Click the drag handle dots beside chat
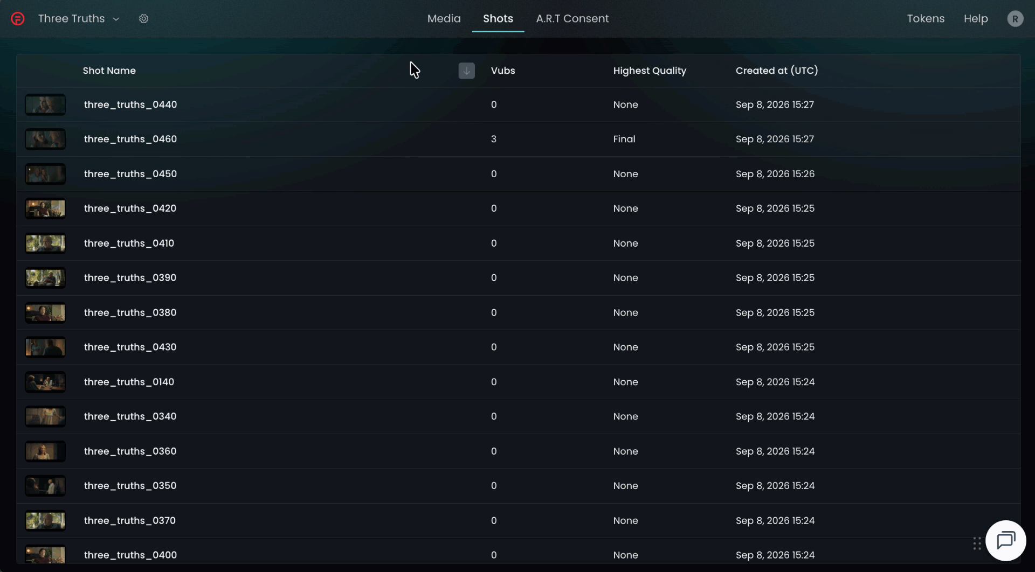This screenshot has height=572, width=1035. tap(977, 543)
